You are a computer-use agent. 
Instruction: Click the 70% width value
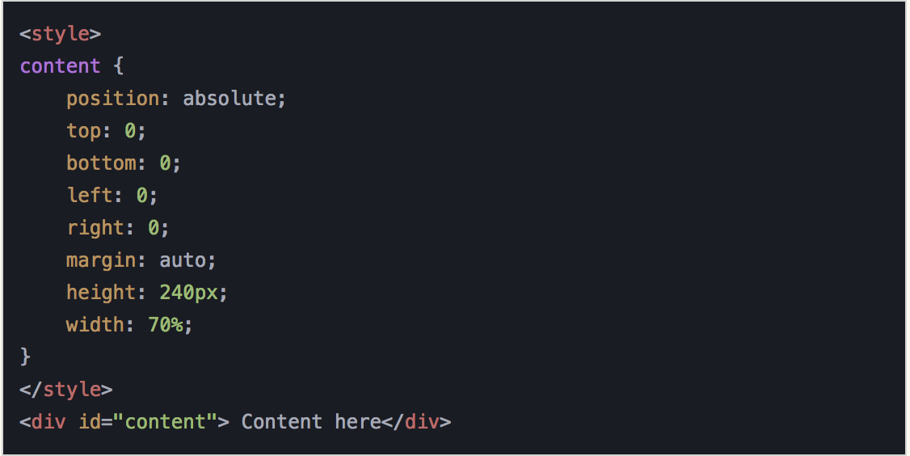tap(166, 325)
